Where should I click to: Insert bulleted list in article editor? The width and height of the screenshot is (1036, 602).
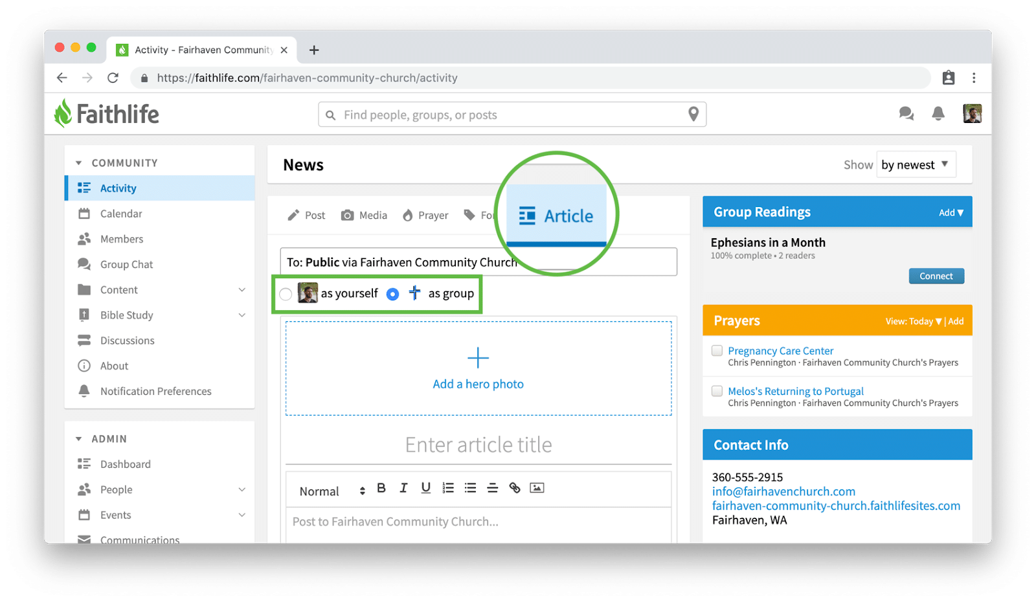[470, 488]
